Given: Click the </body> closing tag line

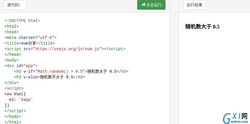Looking at the screenshot, I should tap(13, 116).
